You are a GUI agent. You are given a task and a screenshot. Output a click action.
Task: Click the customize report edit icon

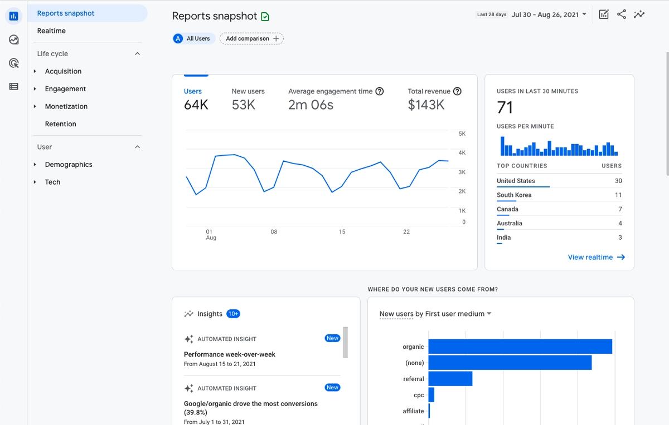pyautogui.click(x=604, y=14)
